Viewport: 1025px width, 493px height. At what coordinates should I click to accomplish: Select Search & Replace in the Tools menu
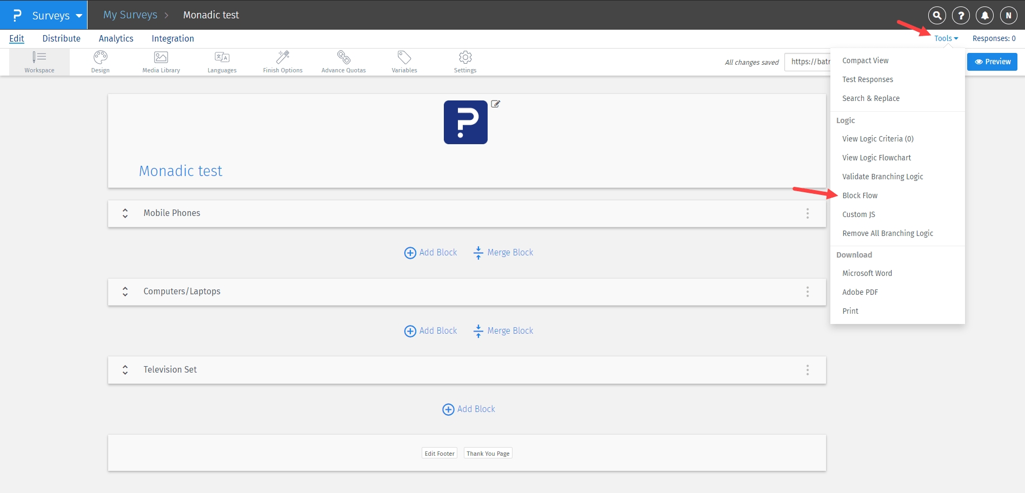[x=871, y=98]
